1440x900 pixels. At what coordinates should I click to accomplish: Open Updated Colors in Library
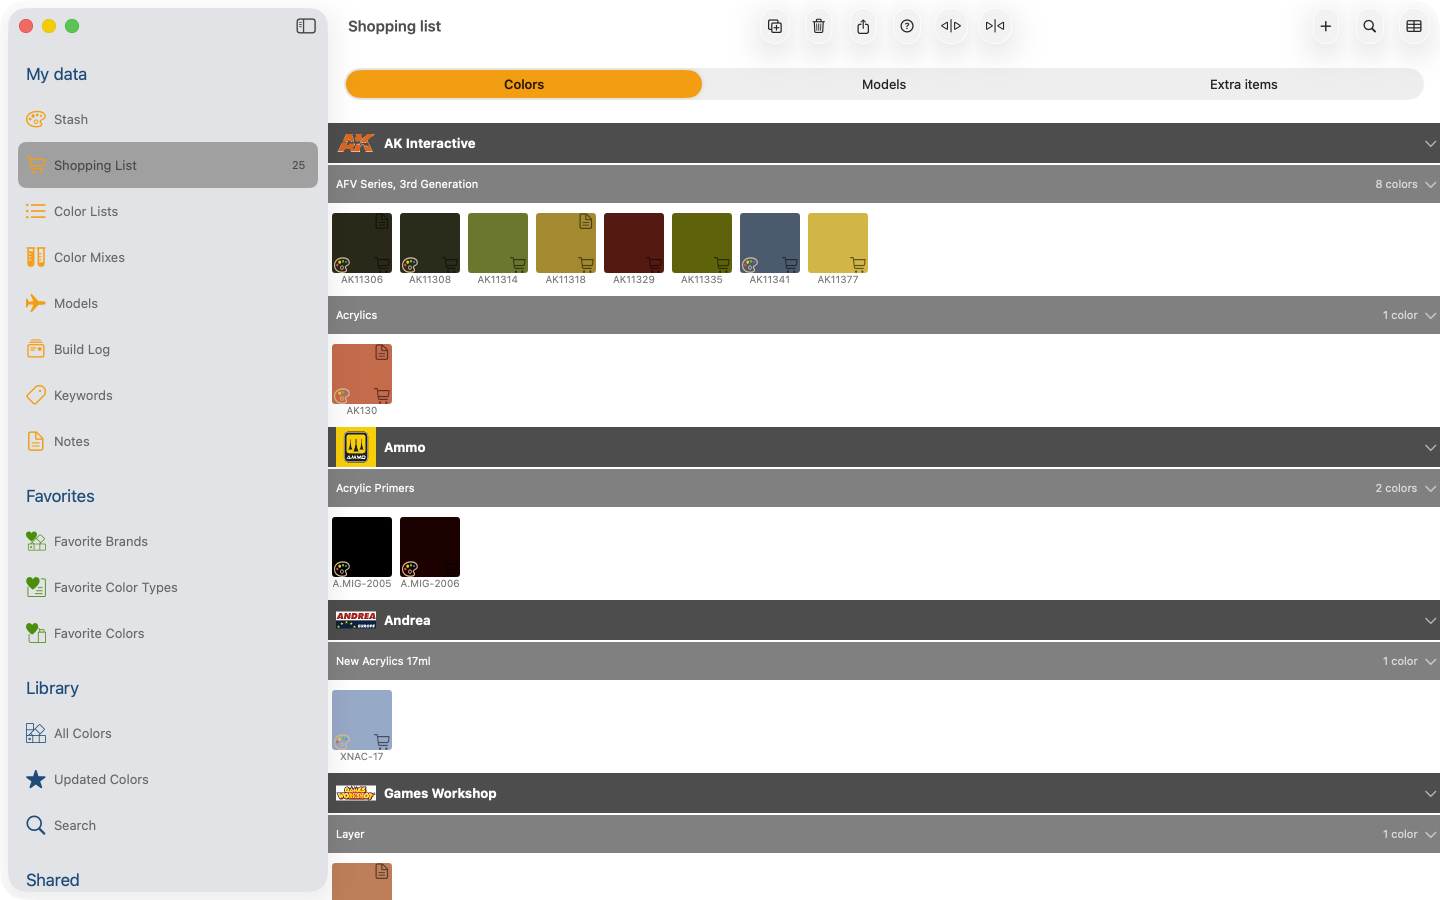tap(168, 779)
